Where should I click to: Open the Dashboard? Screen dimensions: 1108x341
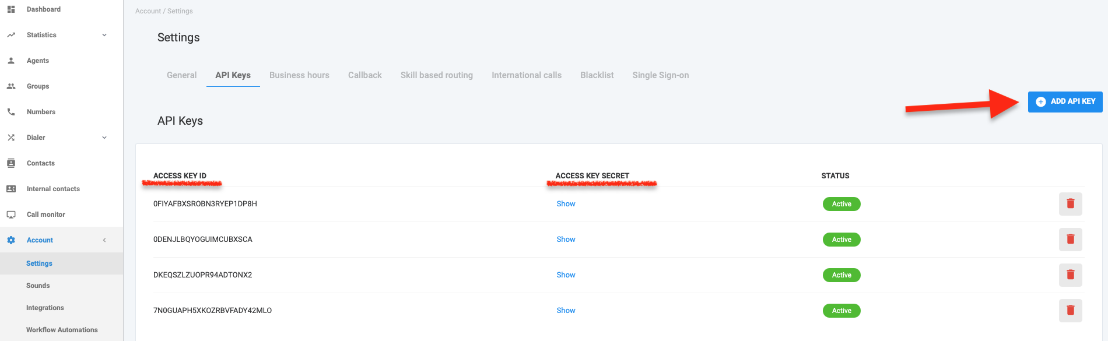pos(11,9)
